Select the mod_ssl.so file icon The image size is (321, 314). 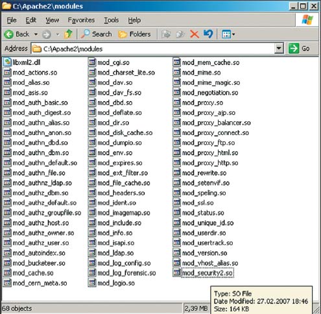pyautogui.click(x=176, y=202)
